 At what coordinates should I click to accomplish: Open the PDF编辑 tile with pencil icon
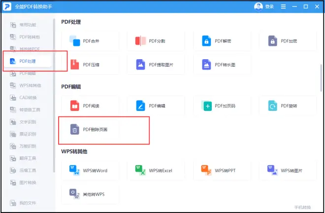156,106
